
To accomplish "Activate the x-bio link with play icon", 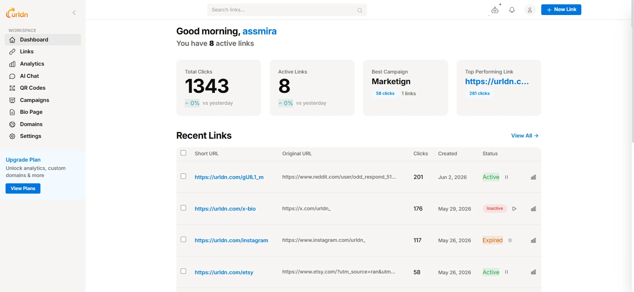I will (514, 209).
